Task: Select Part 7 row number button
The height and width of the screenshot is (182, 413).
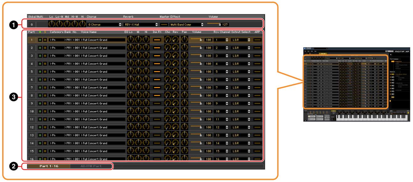Action: click(x=32, y=88)
